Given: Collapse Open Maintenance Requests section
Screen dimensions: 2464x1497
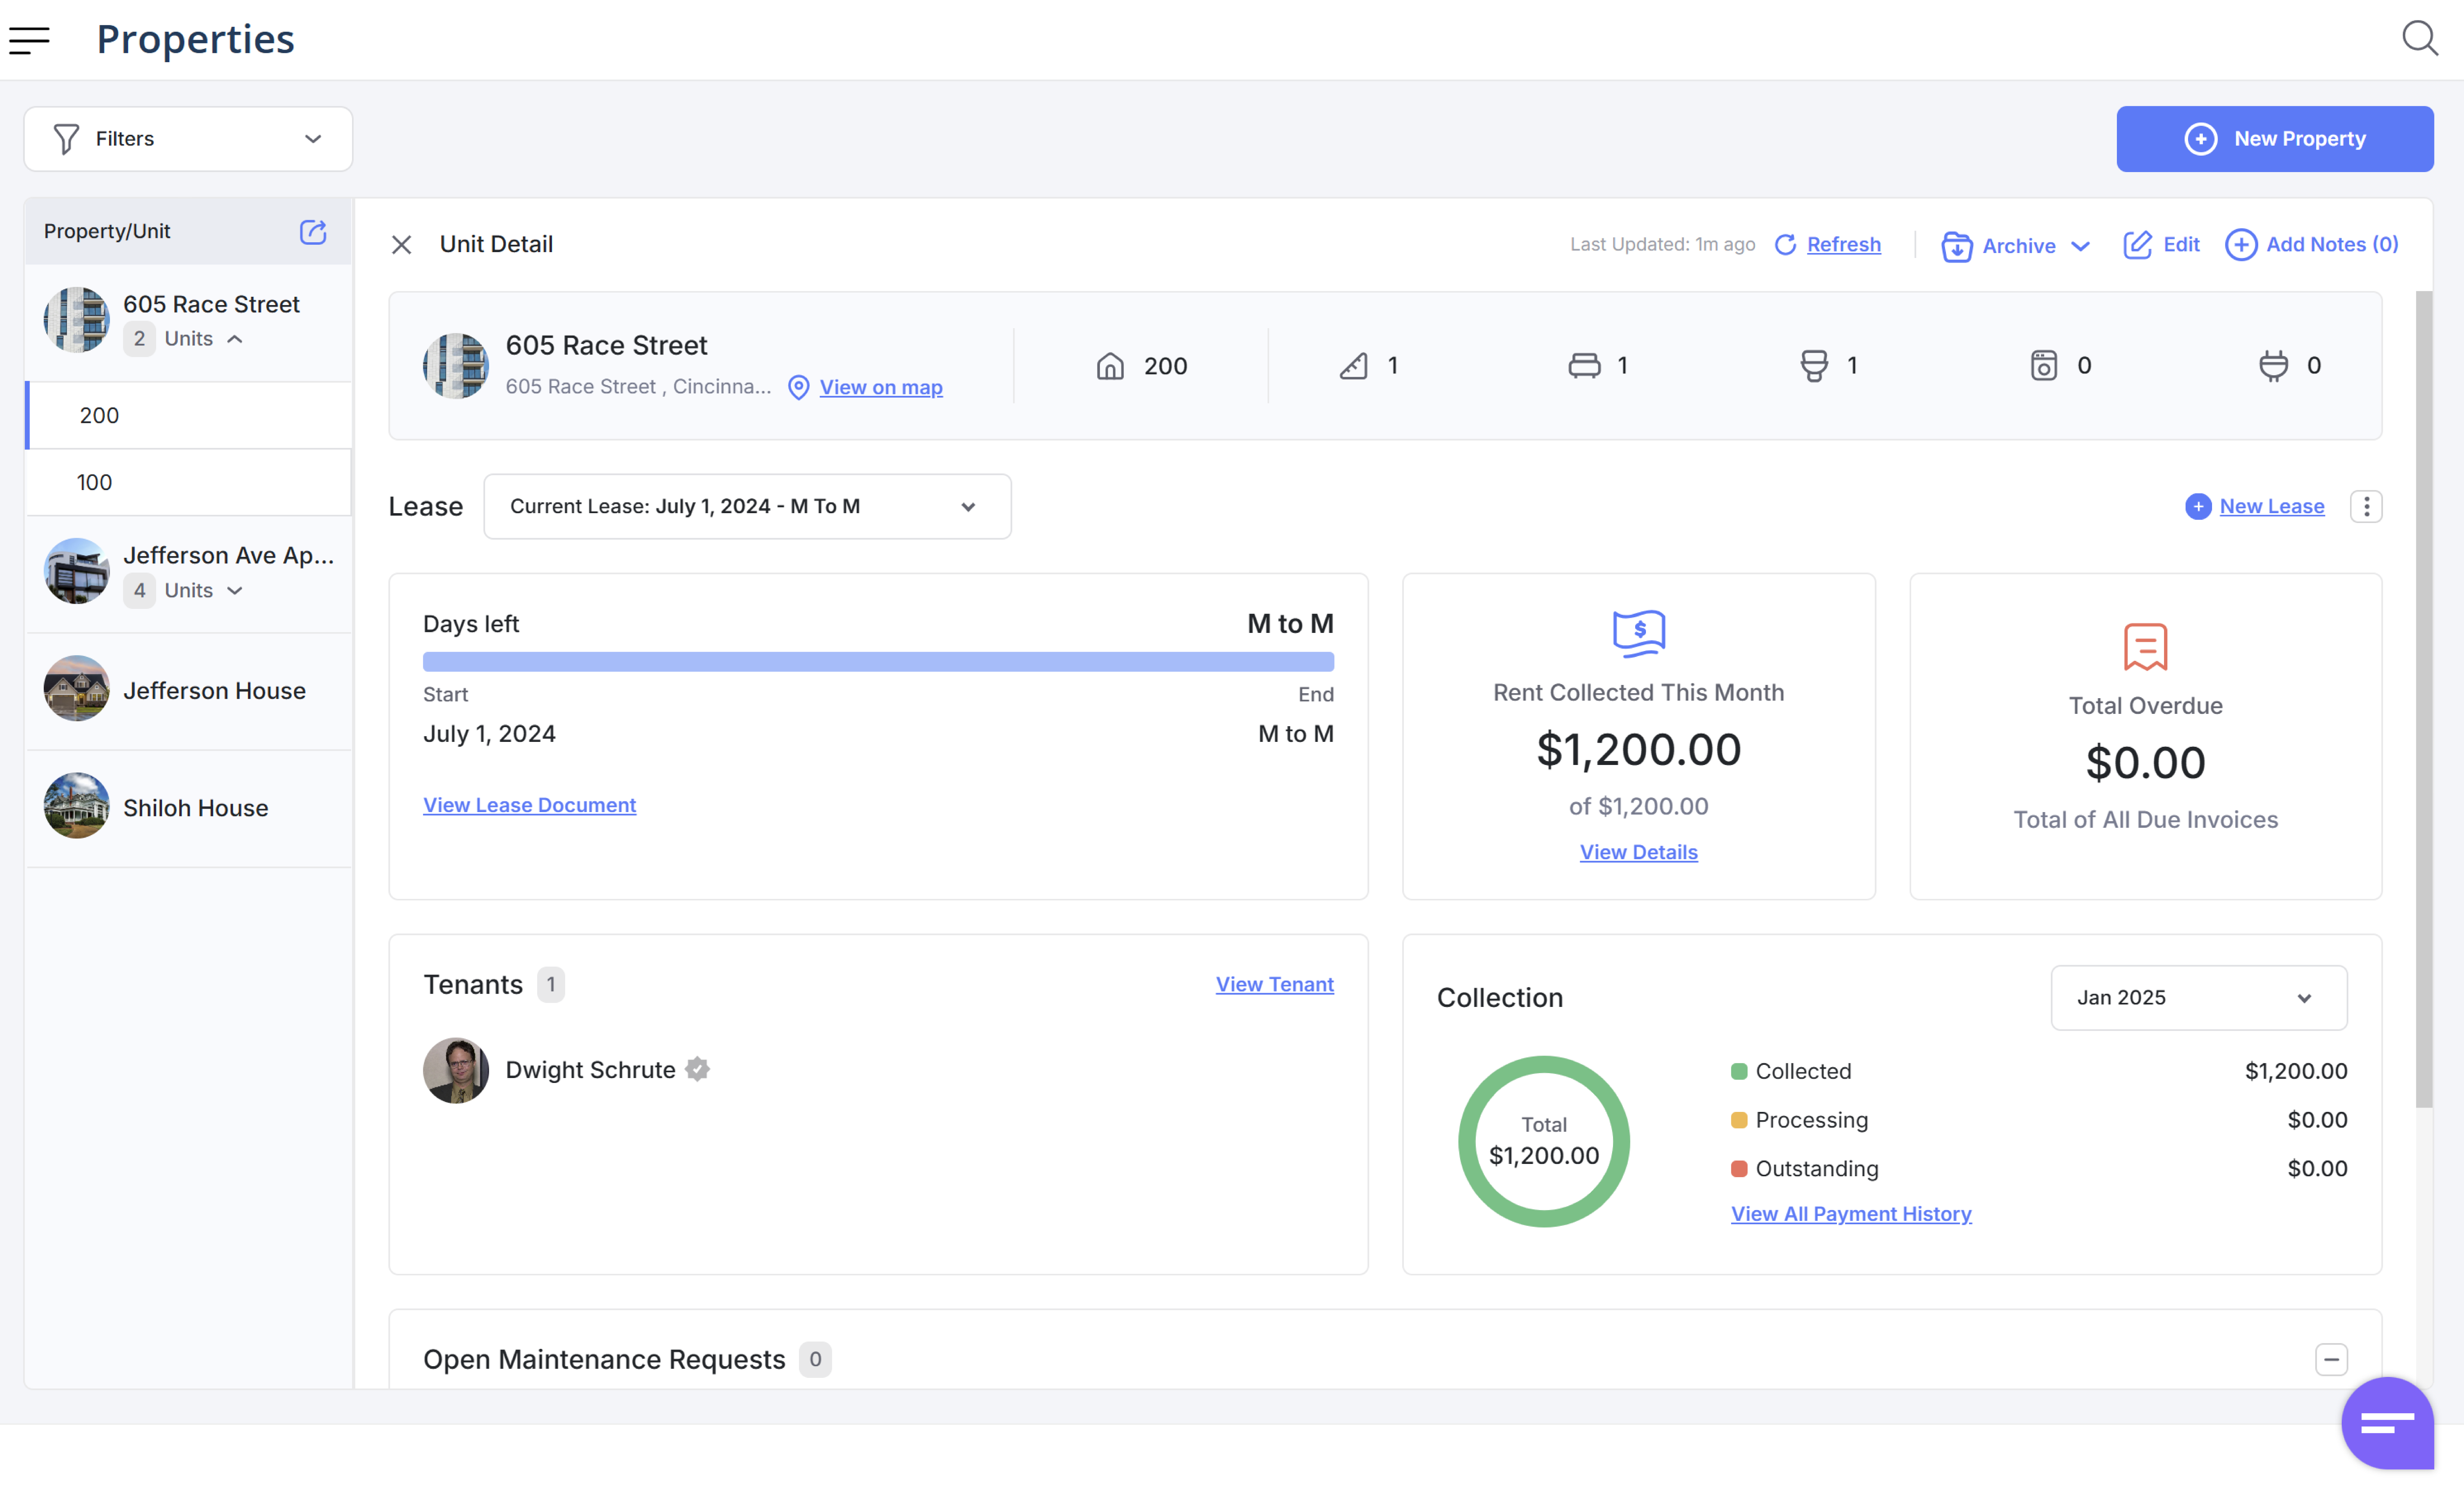Looking at the screenshot, I should click(x=2331, y=1359).
